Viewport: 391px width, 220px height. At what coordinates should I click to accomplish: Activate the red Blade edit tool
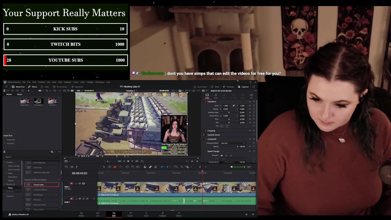point(115,167)
